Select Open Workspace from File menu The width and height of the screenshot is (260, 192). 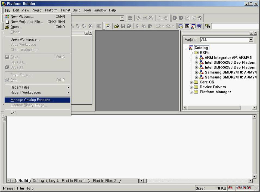(x=25, y=39)
